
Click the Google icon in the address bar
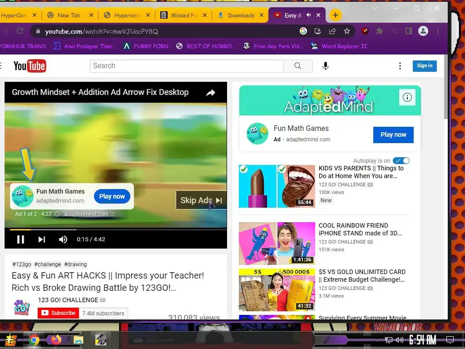click(303, 31)
